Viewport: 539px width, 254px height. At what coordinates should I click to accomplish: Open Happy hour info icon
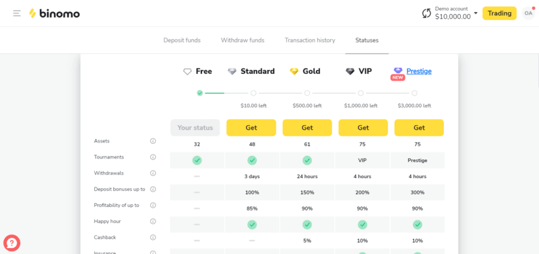tap(153, 222)
